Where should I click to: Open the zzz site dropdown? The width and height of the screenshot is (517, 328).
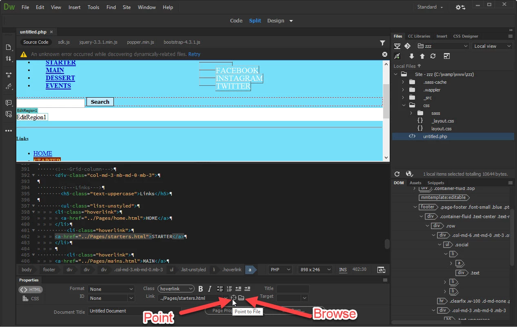click(x=442, y=46)
